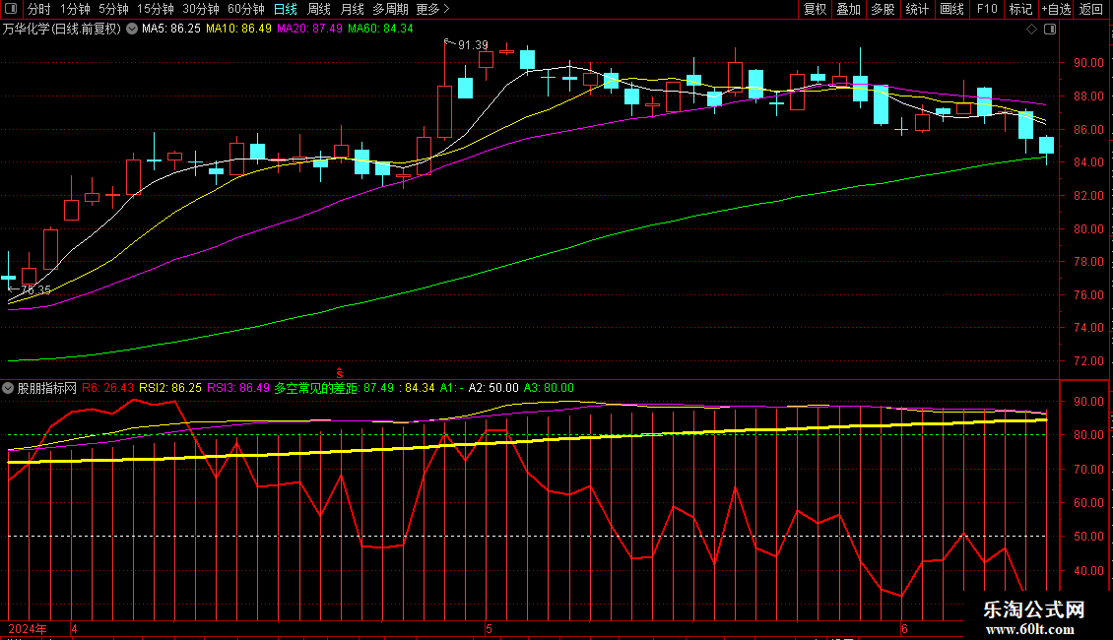Click the MA20: 87.49 label

tap(309, 29)
